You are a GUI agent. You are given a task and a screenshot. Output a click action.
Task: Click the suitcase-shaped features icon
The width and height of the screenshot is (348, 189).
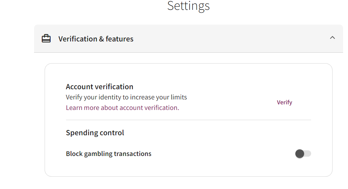[x=46, y=38]
